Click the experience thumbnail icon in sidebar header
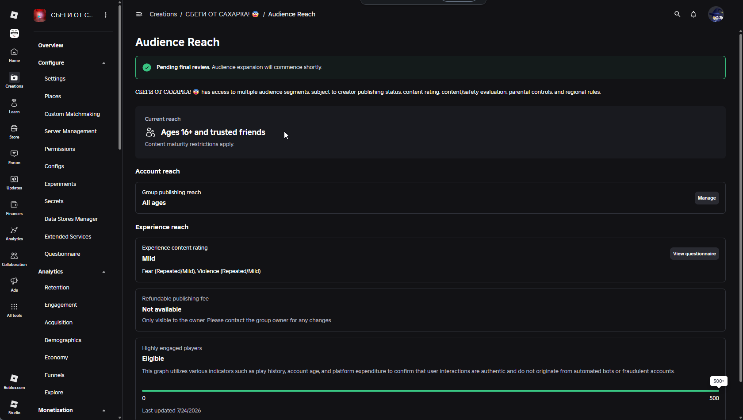 pos(40,15)
